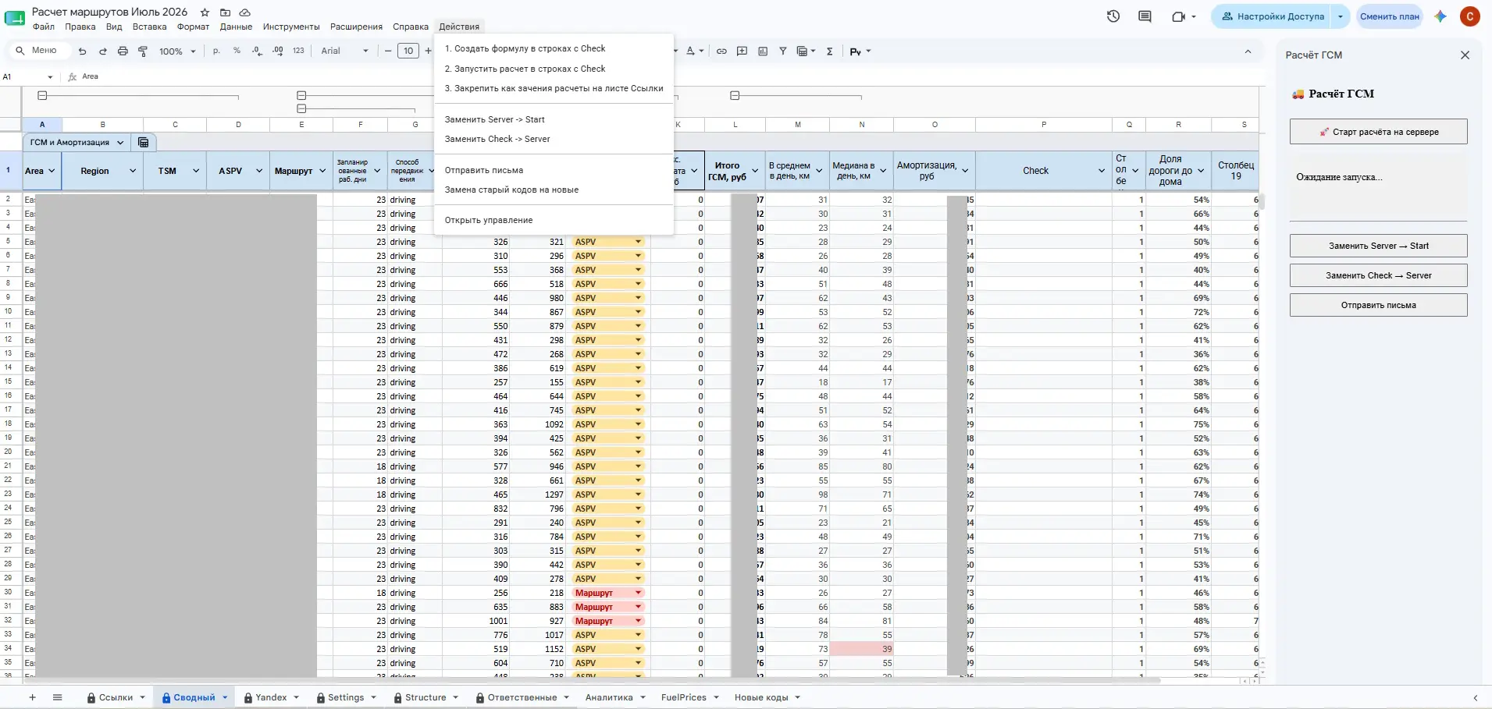Open the Region column filter dropdown
This screenshot has height=709, width=1492.
pyautogui.click(x=133, y=171)
